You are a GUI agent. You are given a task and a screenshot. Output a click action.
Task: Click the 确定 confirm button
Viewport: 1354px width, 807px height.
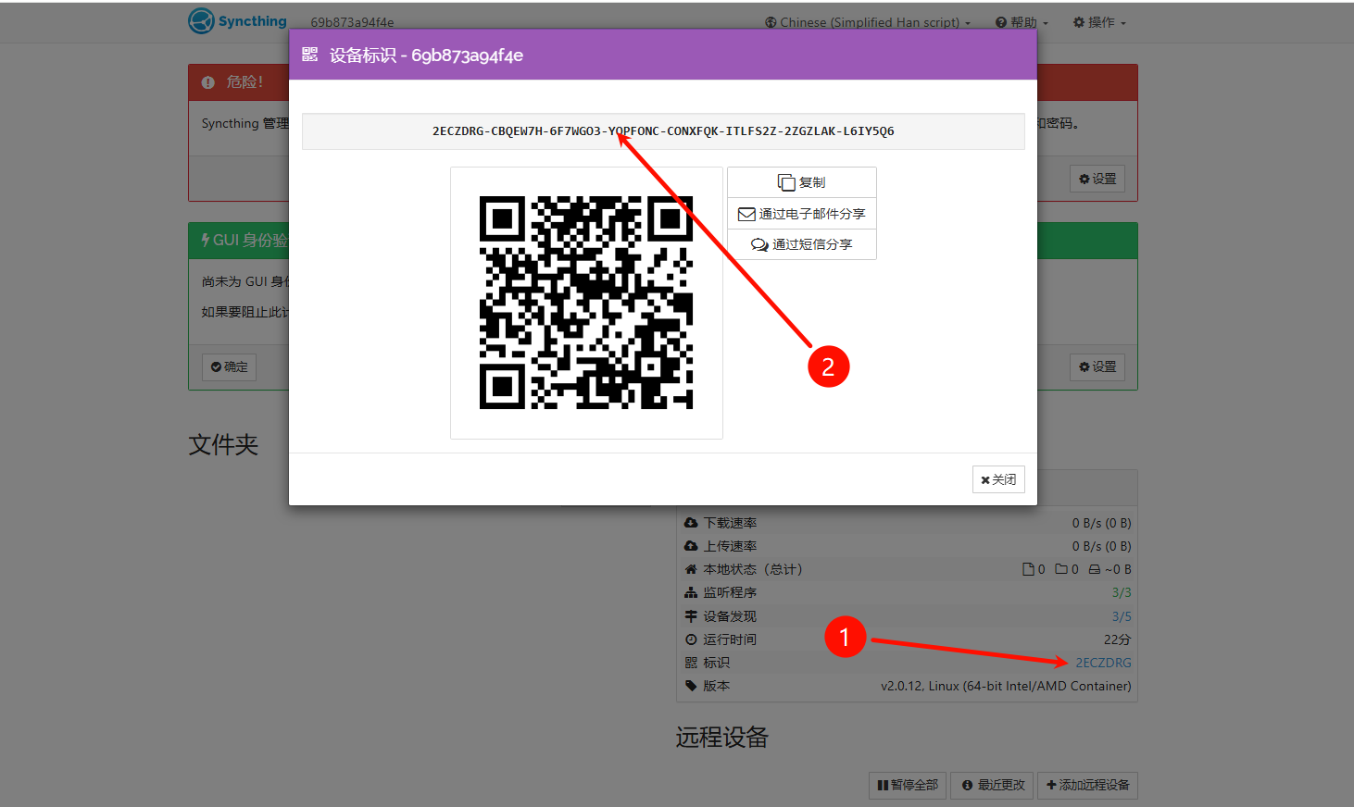pos(229,366)
